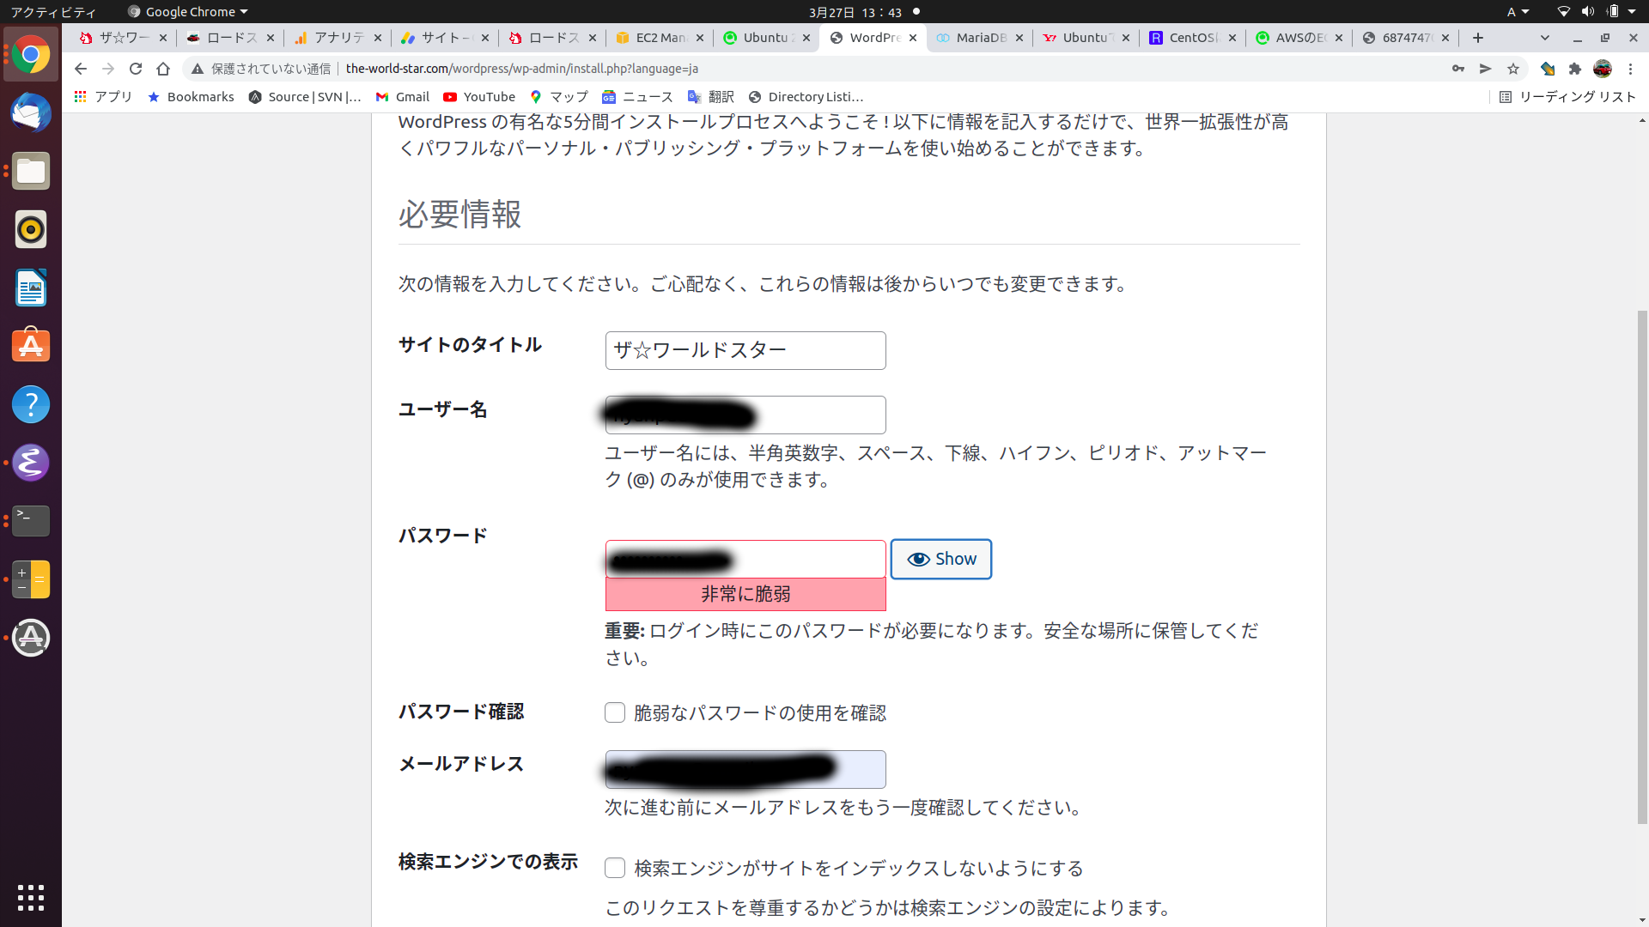This screenshot has width=1649, height=927.
Task: Click the site title input field
Action: [x=745, y=350]
